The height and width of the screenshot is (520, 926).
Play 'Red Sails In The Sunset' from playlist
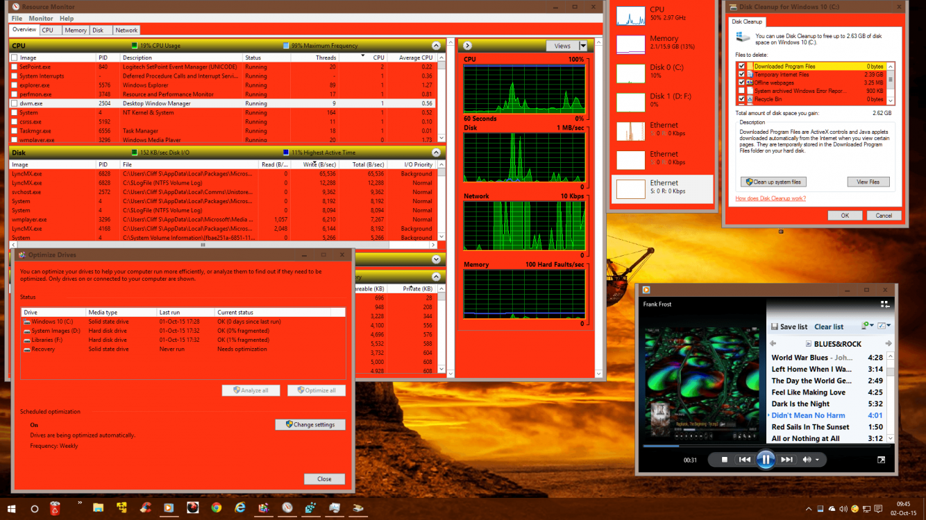click(x=810, y=427)
